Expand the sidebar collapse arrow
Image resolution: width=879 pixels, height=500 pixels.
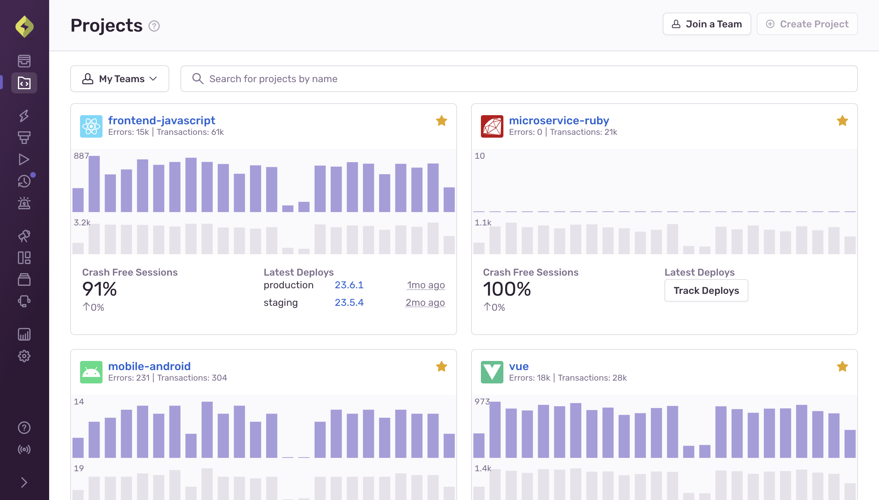click(x=25, y=482)
